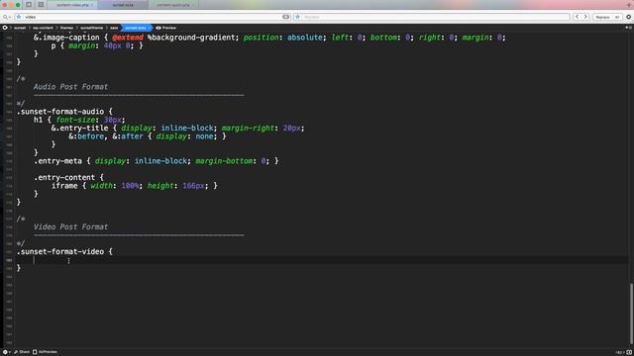Image resolution: width=634 pixels, height=356 pixels.
Task: Go to the previous search match
Action: (x=577, y=17)
